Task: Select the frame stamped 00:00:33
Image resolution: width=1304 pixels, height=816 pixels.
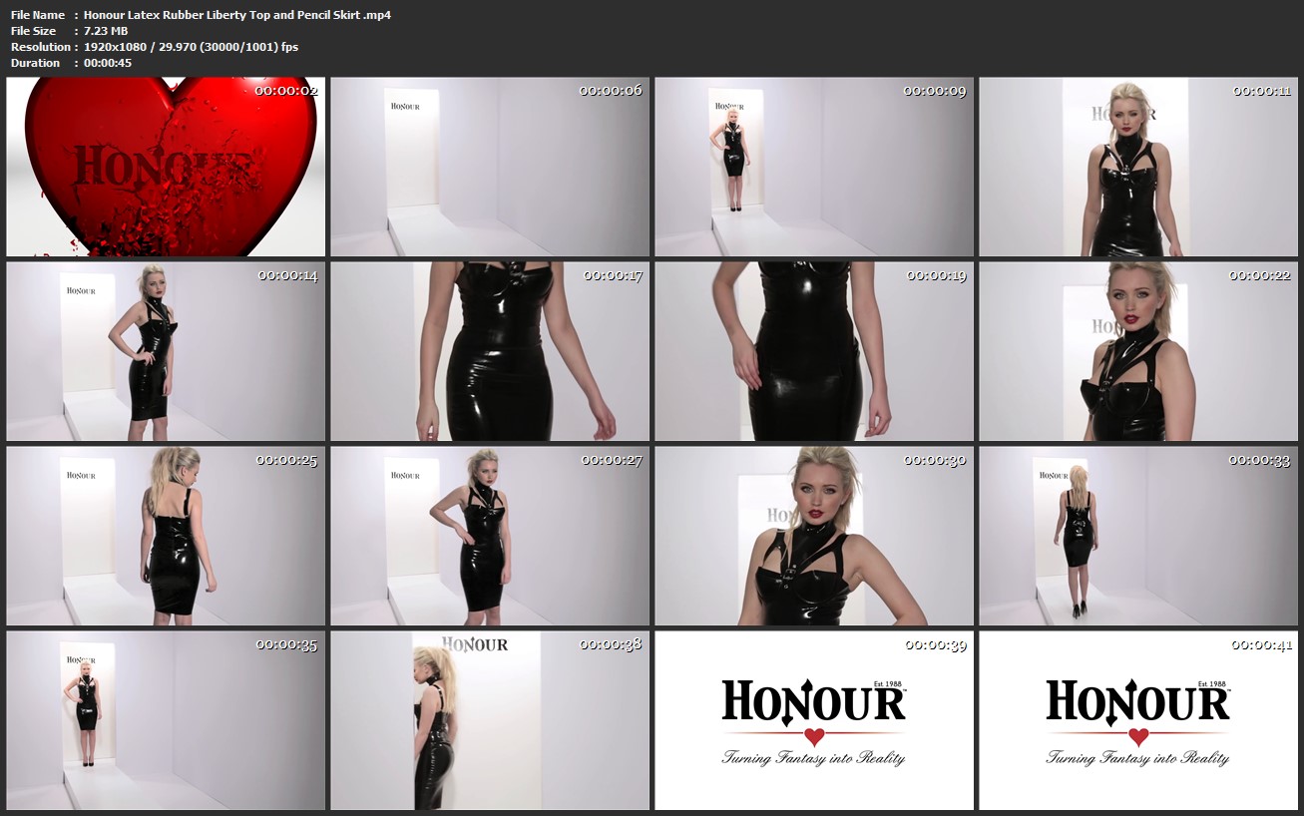Action: tap(1138, 536)
